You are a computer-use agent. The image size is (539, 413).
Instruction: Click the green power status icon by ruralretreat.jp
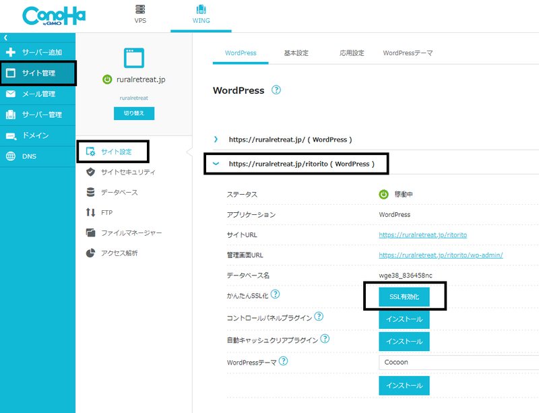[107, 80]
